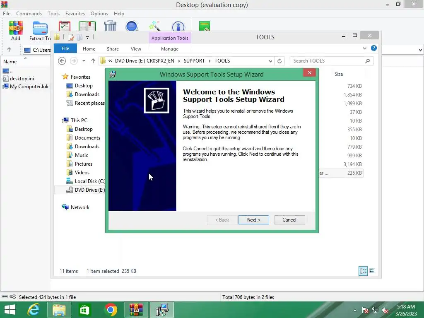The image size is (424, 318).
Task: Refresh the TOOLS folder view
Action: tap(279, 61)
